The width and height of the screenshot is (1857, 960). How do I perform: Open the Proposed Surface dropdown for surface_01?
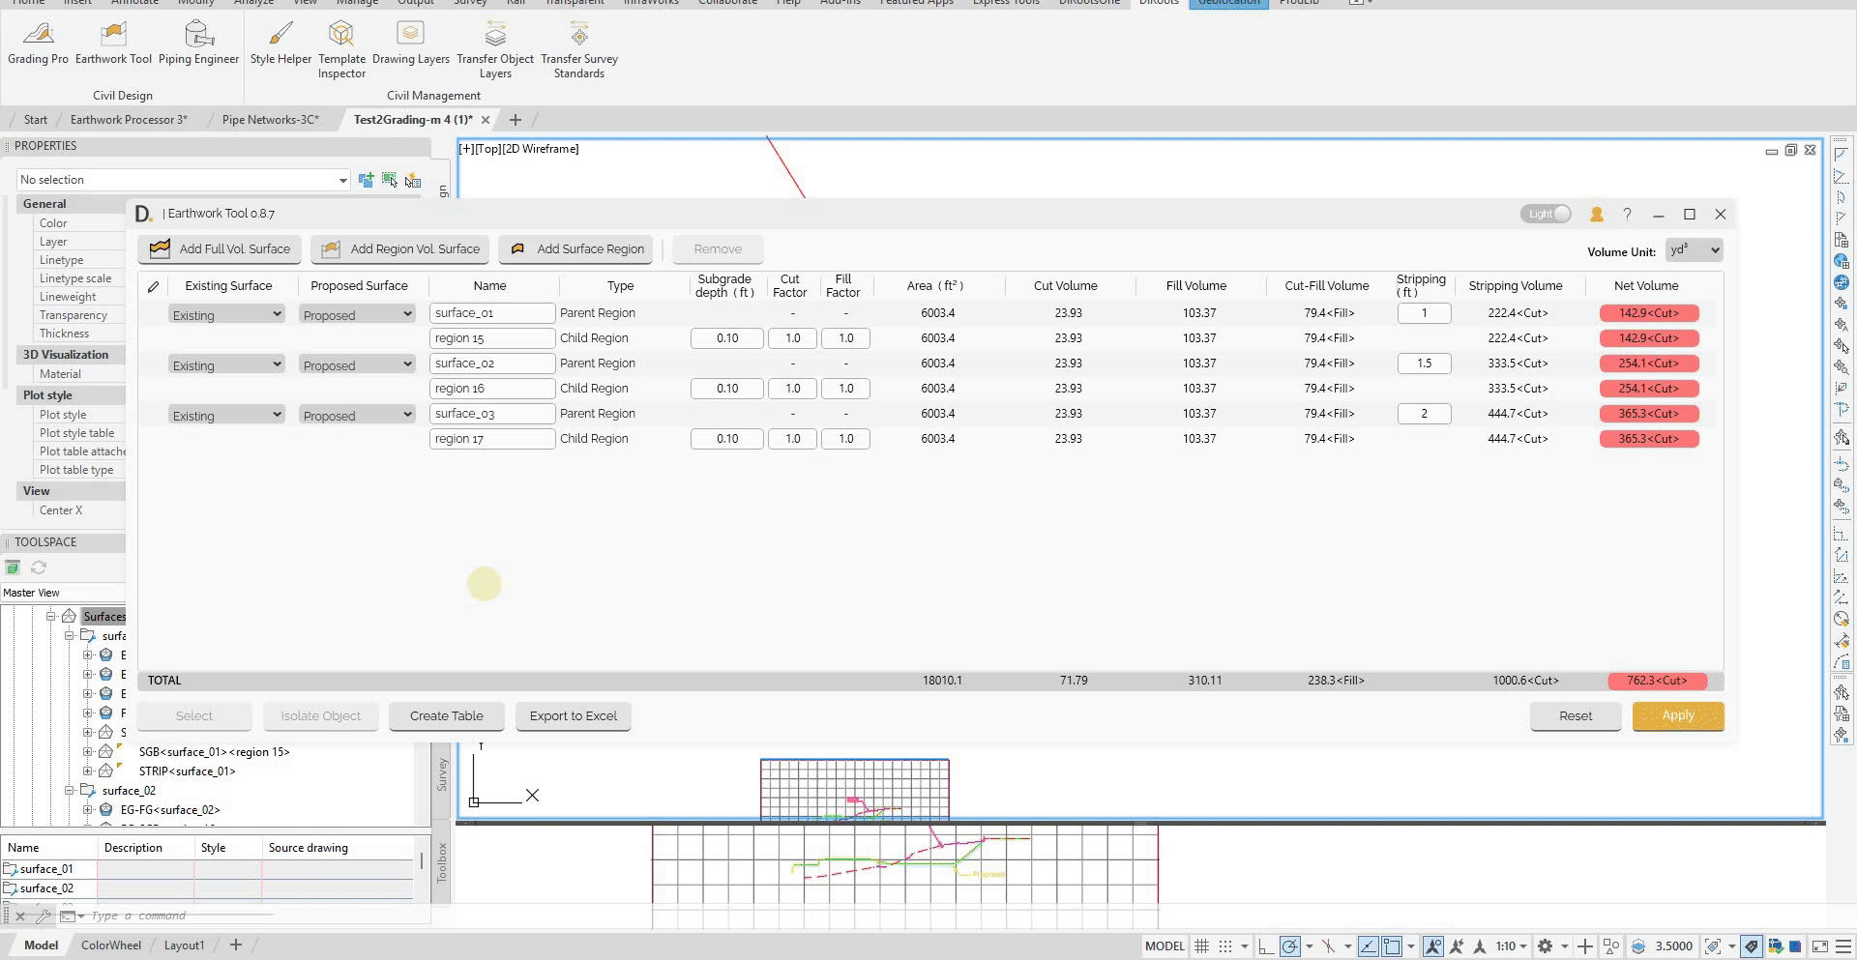click(356, 313)
